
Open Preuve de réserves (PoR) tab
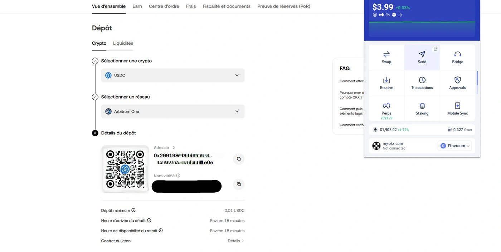(284, 6)
